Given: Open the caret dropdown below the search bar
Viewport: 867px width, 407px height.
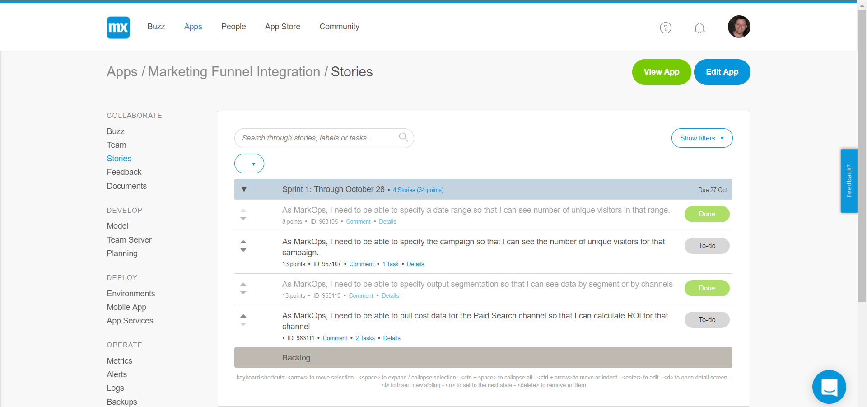Looking at the screenshot, I should pos(249,163).
